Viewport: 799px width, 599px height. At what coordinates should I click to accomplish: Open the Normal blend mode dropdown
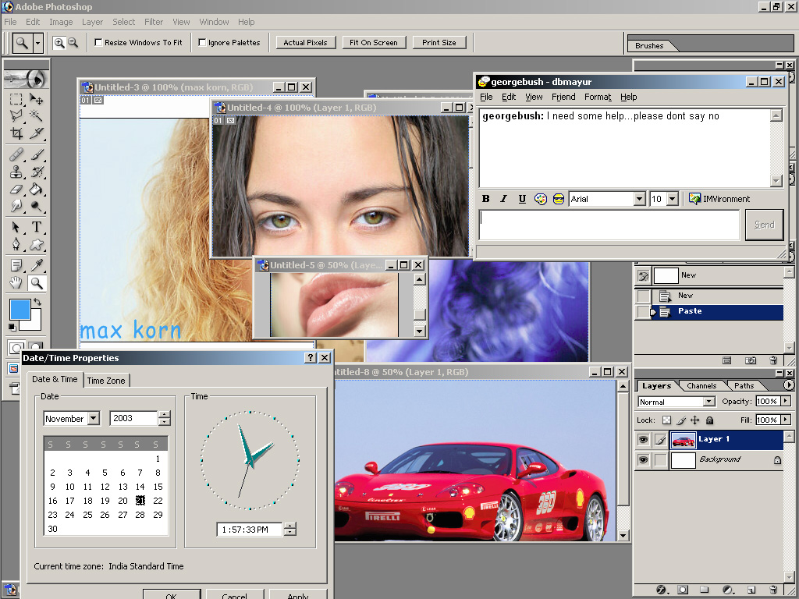[708, 402]
